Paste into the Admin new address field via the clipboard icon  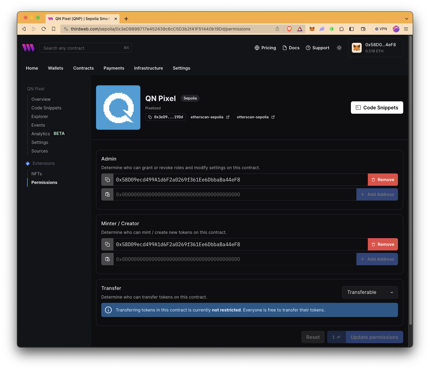click(x=107, y=194)
